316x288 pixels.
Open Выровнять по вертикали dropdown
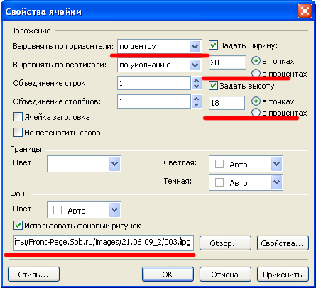pos(195,65)
